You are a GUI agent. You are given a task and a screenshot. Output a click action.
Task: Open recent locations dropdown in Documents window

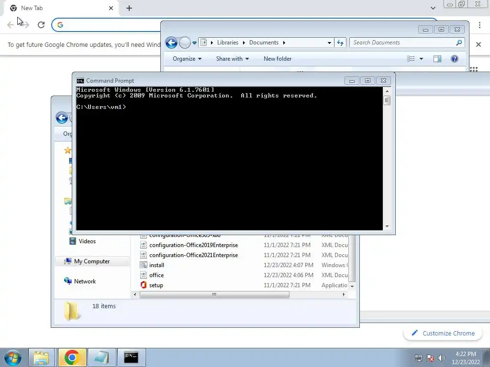(x=194, y=43)
